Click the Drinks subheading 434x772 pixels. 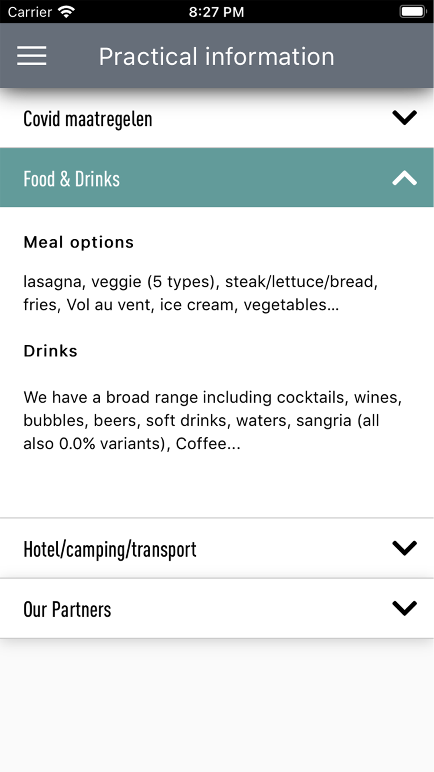pyautogui.click(x=50, y=351)
